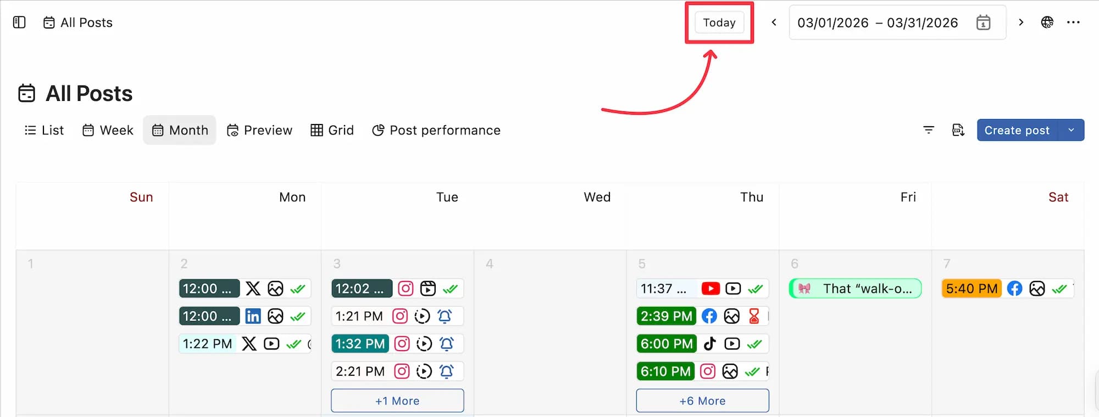Click the YouTube icon on 11:37 post
Image resolution: width=1099 pixels, height=417 pixels.
711,289
